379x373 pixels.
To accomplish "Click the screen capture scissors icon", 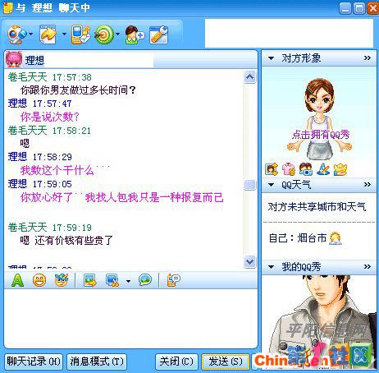I will pos(112,280).
